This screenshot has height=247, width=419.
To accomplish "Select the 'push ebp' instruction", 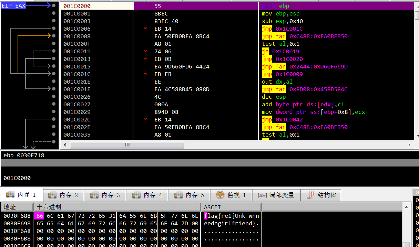I will [276, 6].
